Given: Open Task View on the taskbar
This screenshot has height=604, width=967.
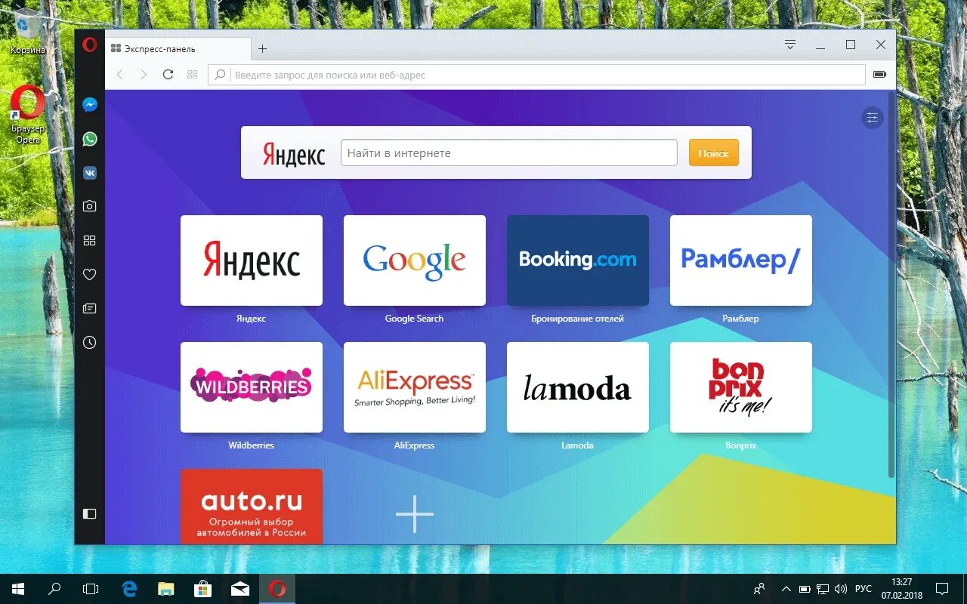Looking at the screenshot, I should (x=91, y=589).
